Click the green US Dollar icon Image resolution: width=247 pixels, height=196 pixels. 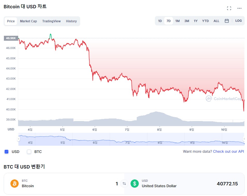[x=135, y=184]
